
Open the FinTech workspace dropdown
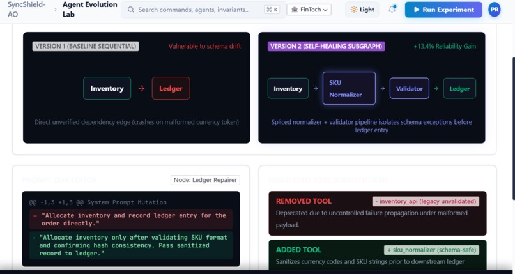click(x=309, y=10)
